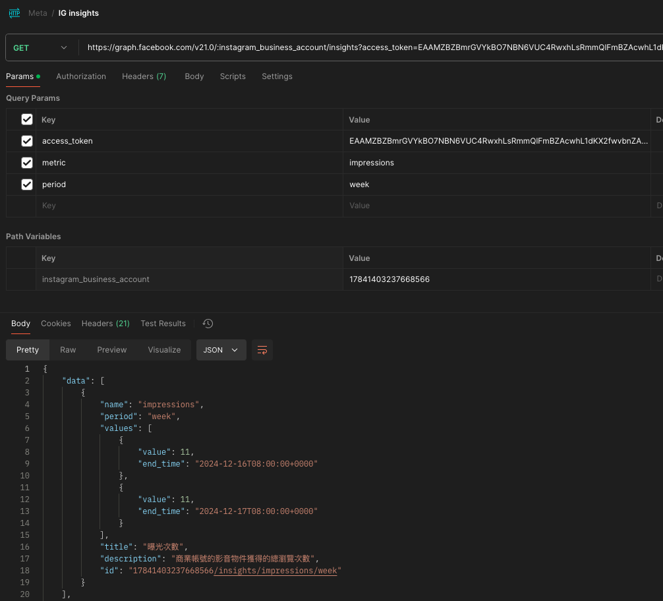
Task: Open the Headers (7) request tab
Action: pos(144,76)
